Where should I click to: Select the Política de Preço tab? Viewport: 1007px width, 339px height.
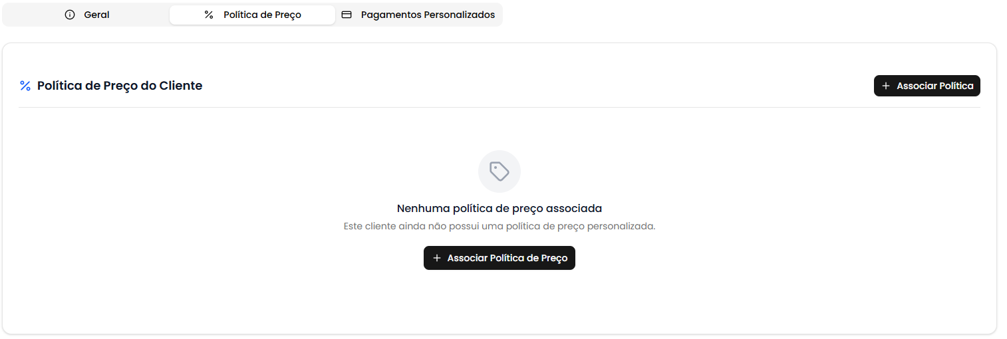253,15
